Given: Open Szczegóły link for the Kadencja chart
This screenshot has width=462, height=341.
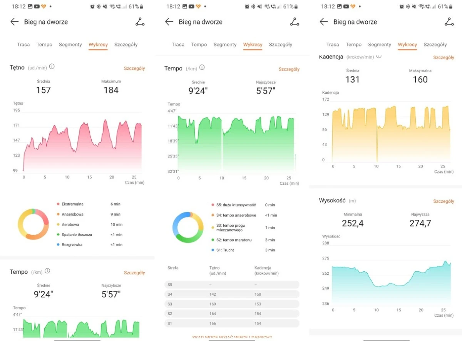Looking at the screenshot, I should (444, 57).
